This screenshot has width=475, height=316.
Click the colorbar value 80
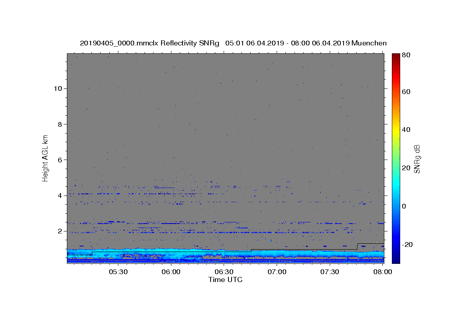[406, 55]
